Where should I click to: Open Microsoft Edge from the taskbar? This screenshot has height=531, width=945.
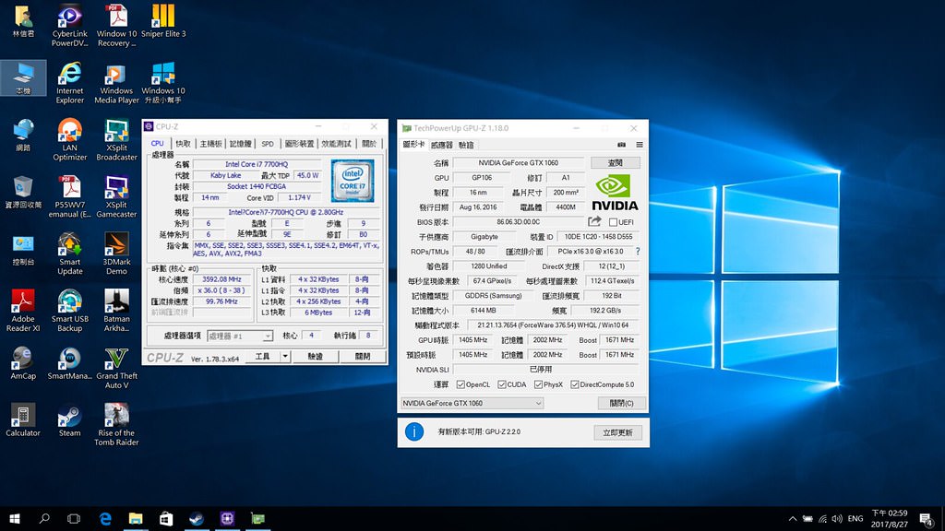(x=105, y=518)
